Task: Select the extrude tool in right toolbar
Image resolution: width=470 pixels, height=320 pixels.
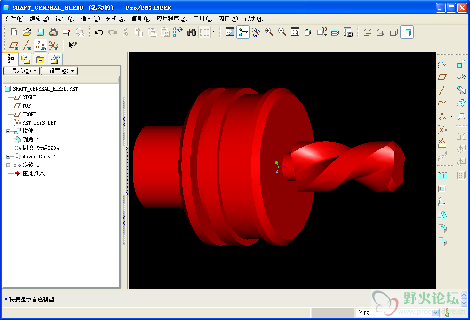Action: click(462, 63)
